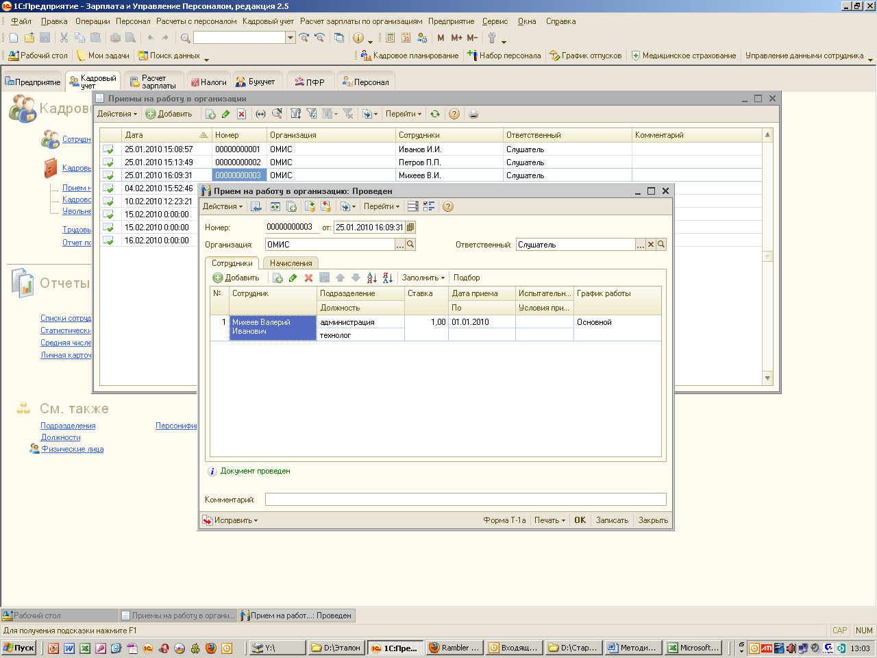Click the Print icon in main toolbar

pos(115,38)
